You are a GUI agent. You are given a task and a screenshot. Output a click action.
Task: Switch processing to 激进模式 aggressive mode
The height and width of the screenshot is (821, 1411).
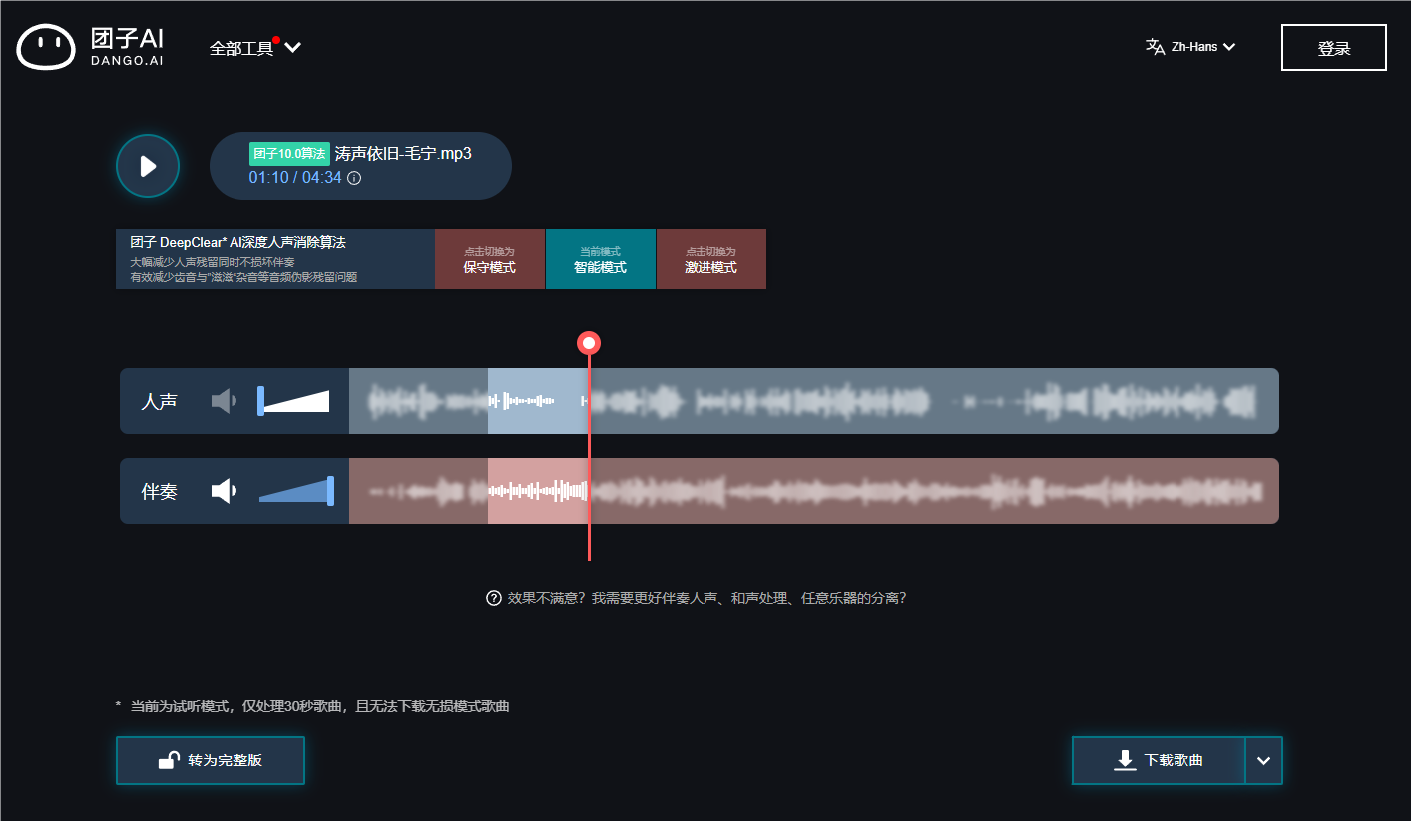click(710, 259)
